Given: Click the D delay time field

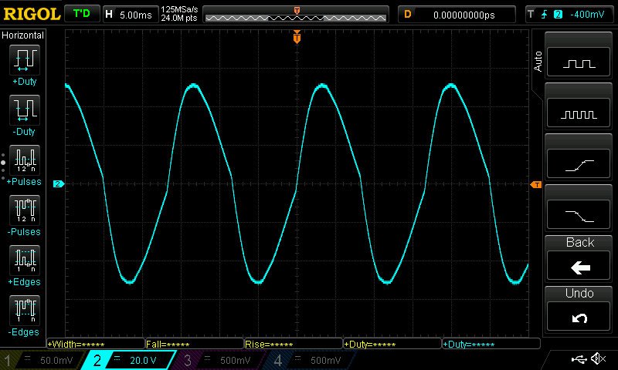Looking at the screenshot, I should (x=456, y=14).
